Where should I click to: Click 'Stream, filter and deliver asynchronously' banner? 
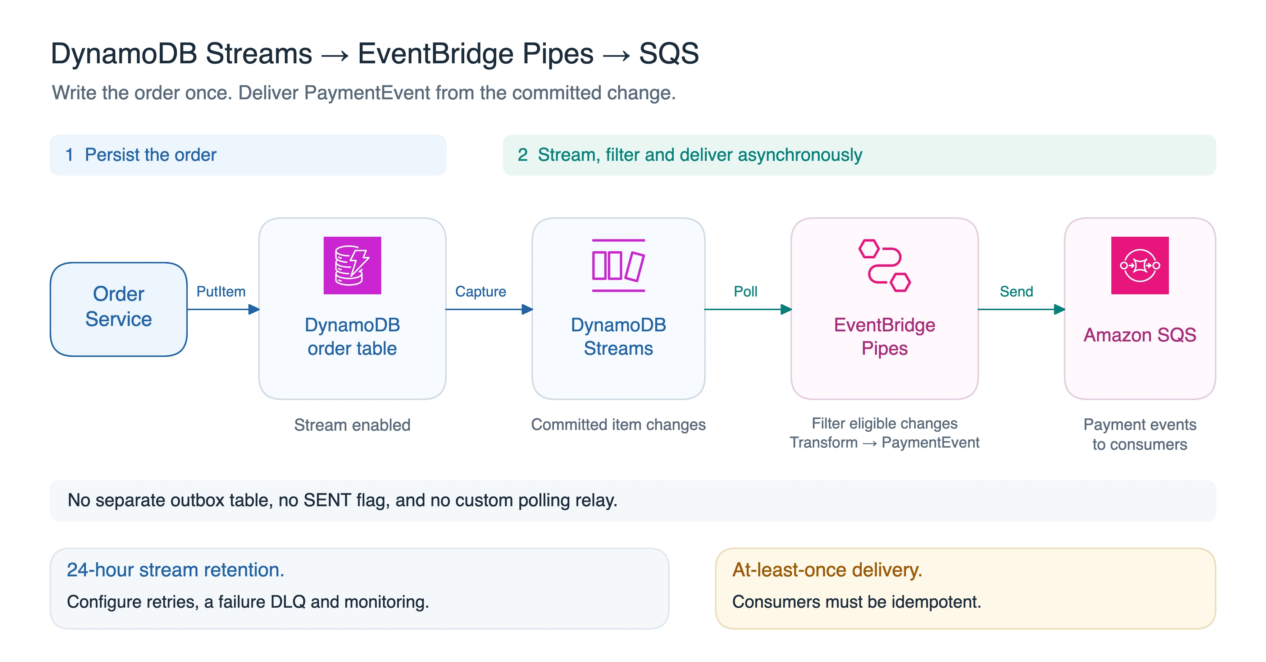[x=859, y=155]
